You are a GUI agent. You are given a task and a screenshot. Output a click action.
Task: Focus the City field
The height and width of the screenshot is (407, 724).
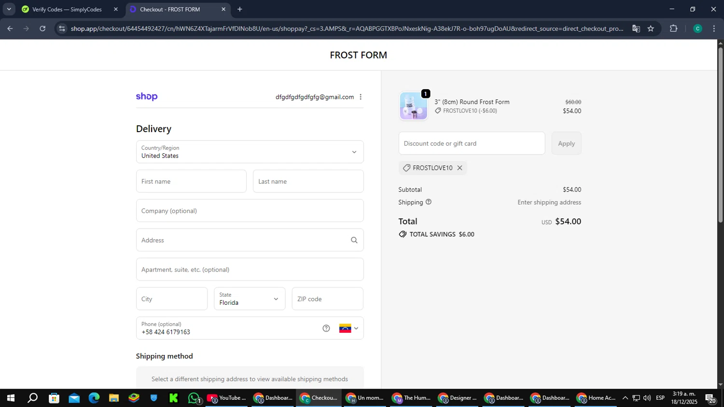pyautogui.click(x=172, y=299)
